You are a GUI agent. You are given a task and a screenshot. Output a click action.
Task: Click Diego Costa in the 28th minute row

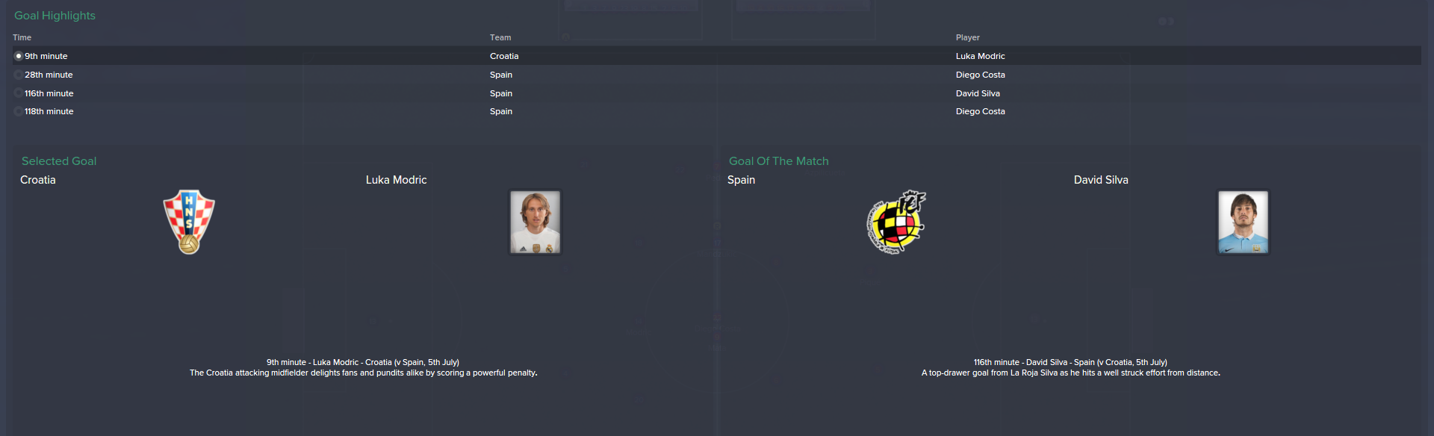[x=980, y=75]
